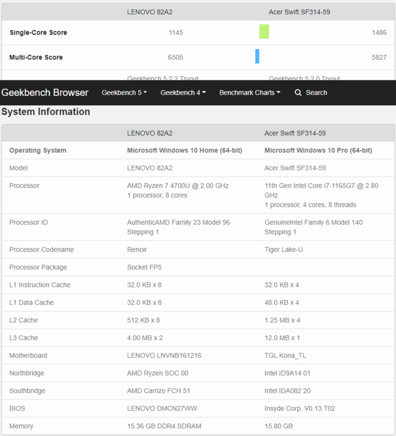The image size is (396, 436).
Task: Select the single-core score 1145
Action: coord(176,33)
